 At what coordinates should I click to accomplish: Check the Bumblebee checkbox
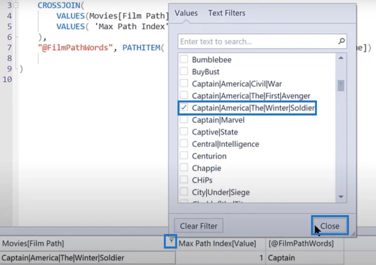[184, 59]
